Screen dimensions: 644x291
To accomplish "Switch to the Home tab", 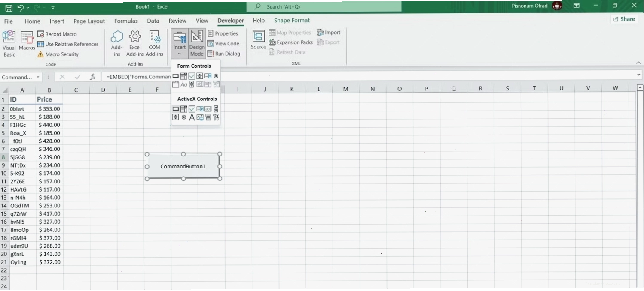I will click(32, 21).
